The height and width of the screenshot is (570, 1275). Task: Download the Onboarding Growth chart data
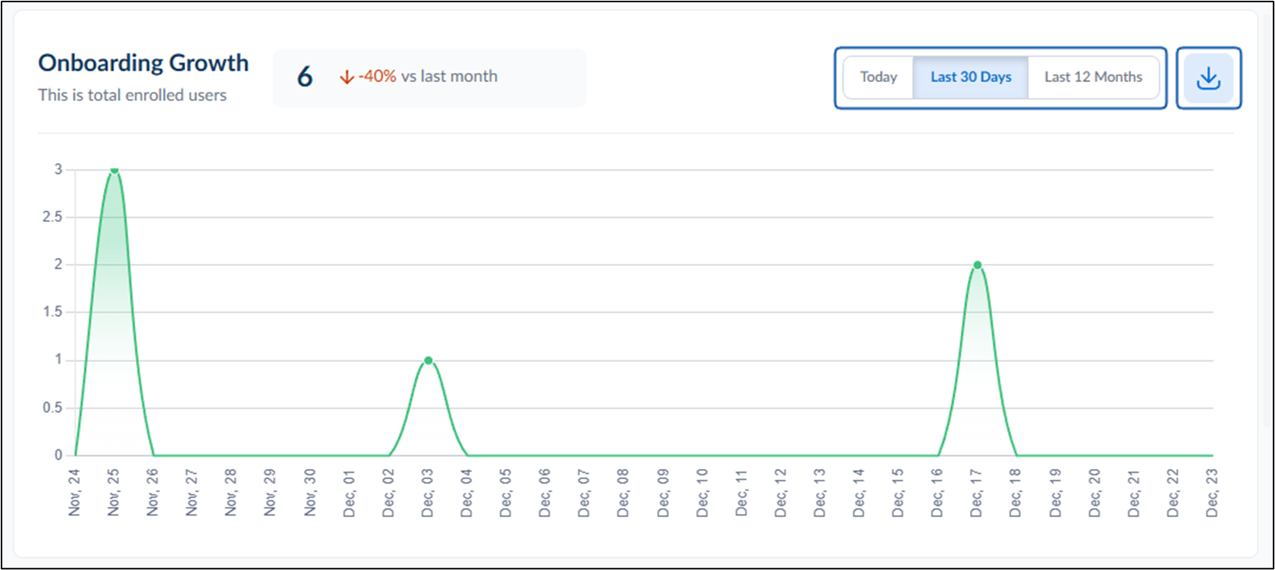[x=1208, y=78]
